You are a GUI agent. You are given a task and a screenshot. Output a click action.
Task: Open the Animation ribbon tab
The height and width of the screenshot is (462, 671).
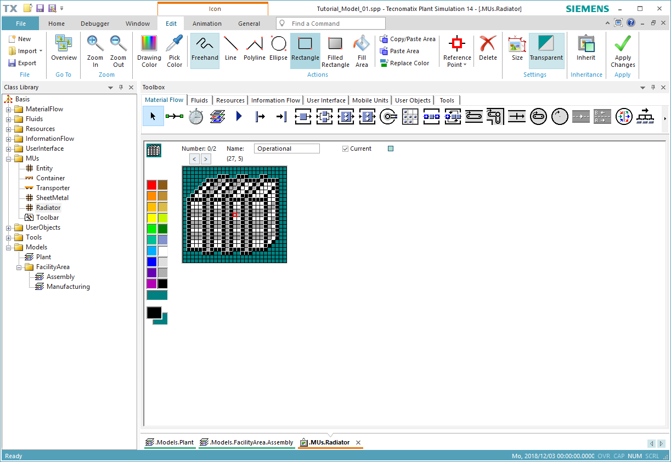pyautogui.click(x=207, y=24)
